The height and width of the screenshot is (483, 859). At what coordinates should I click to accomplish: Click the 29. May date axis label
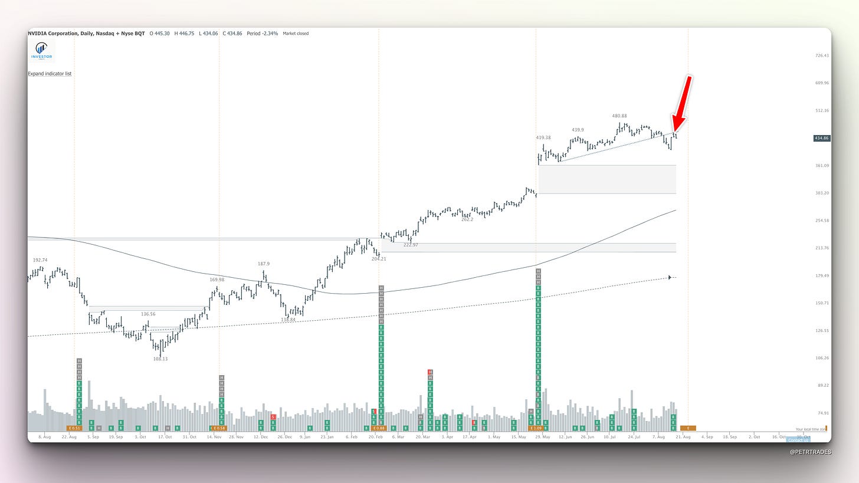coord(542,437)
